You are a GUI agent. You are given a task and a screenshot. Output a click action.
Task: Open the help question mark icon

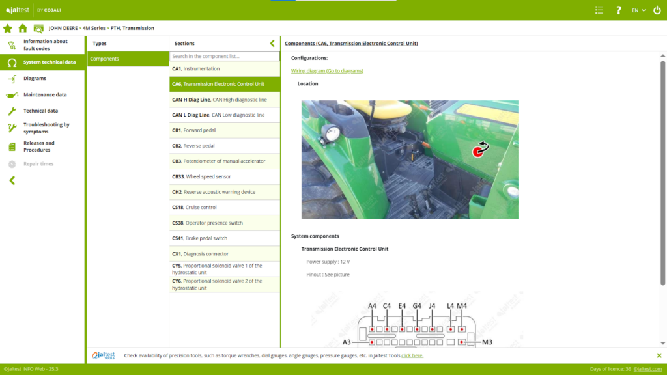pyautogui.click(x=619, y=10)
